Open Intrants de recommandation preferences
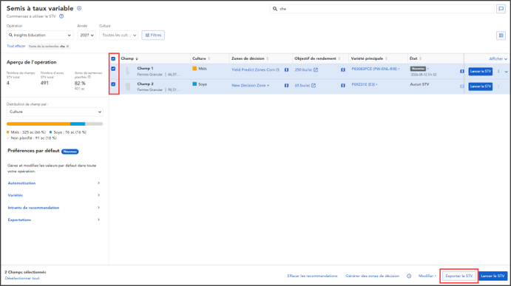The image size is (511, 286). pyautogui.click(x=54, y=208)
